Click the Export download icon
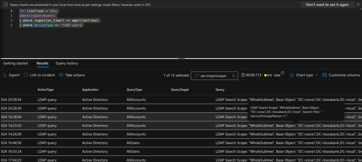 (x=5, y=75)
